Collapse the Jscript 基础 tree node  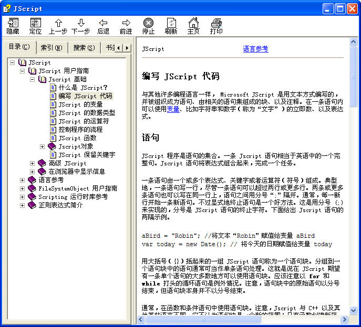tap(33, 79)
